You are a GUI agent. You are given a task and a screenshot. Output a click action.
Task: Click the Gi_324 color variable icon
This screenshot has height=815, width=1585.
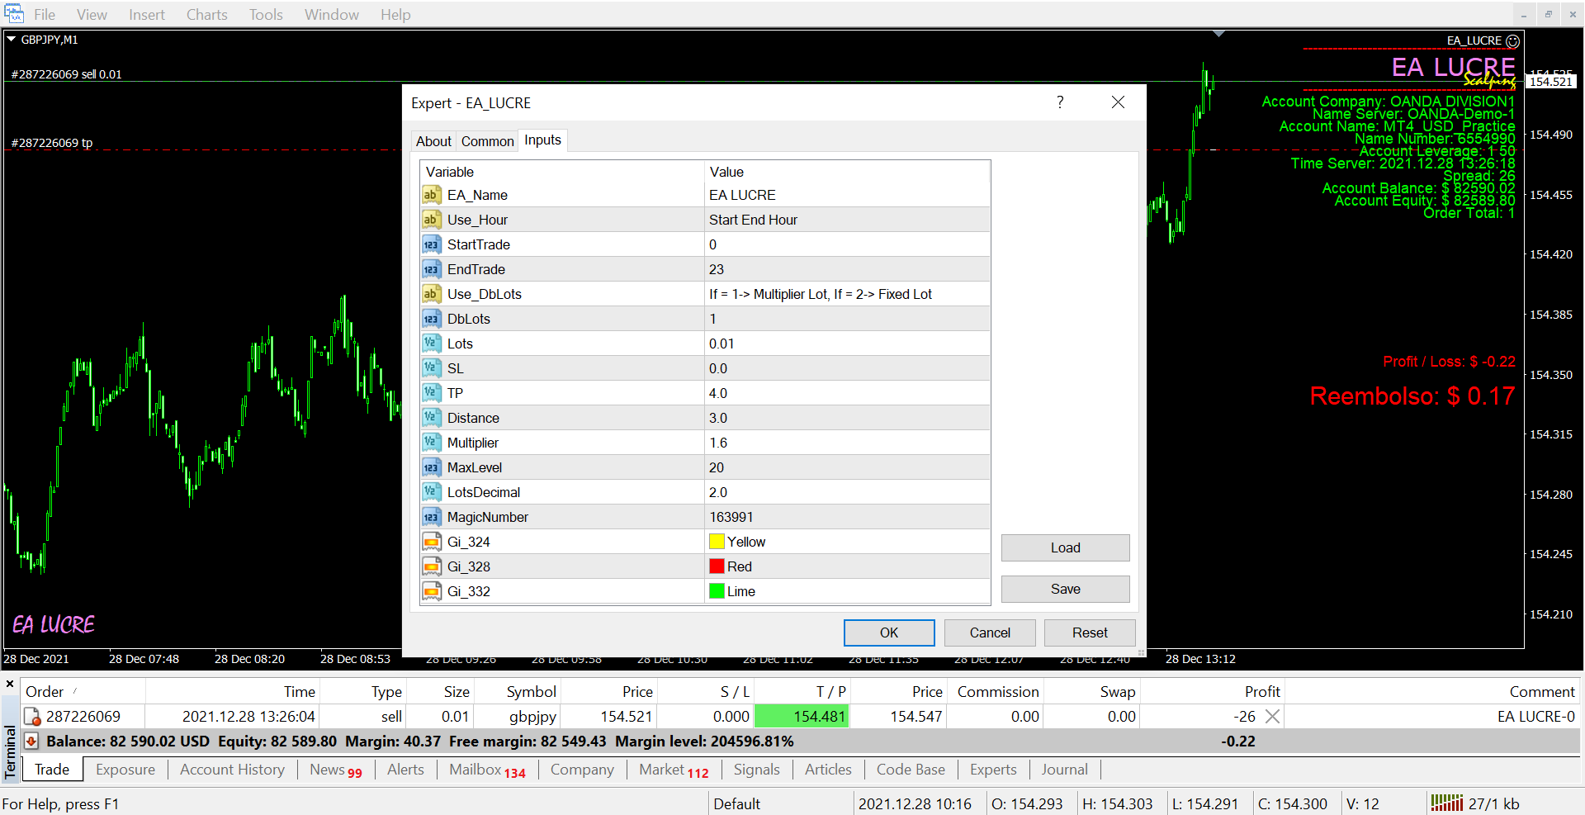tap(431, 542)
